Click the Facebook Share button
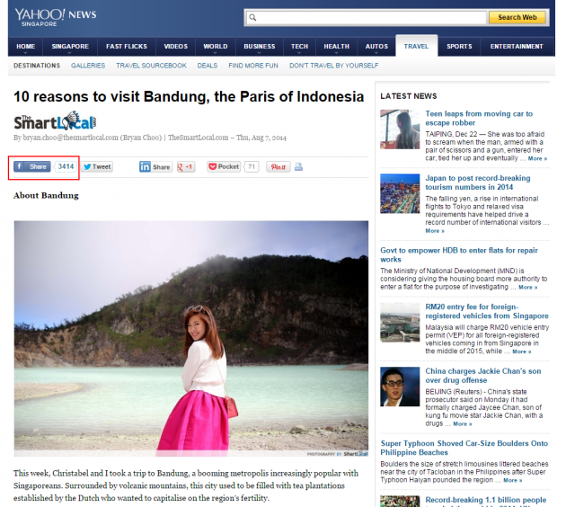 [32, 166]
